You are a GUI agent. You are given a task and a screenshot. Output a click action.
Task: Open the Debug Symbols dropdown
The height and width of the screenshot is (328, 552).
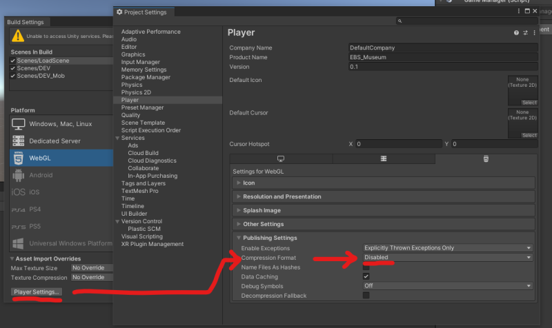click(448, 286)
